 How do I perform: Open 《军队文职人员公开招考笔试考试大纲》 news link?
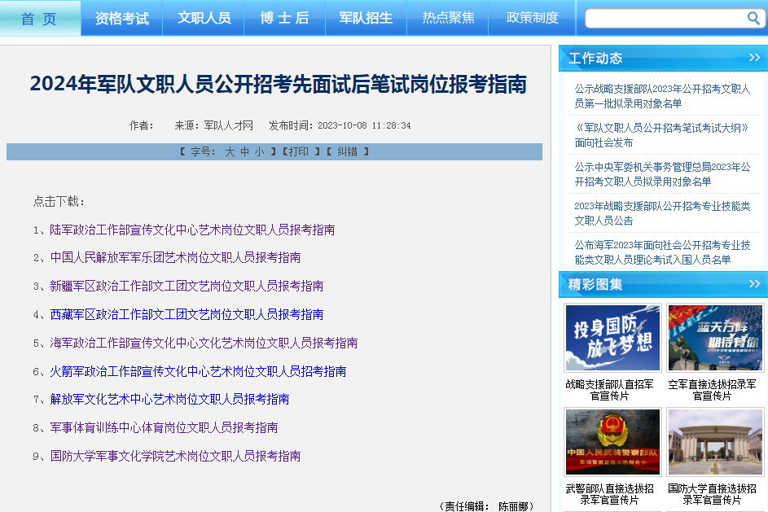tap(660, 135)
